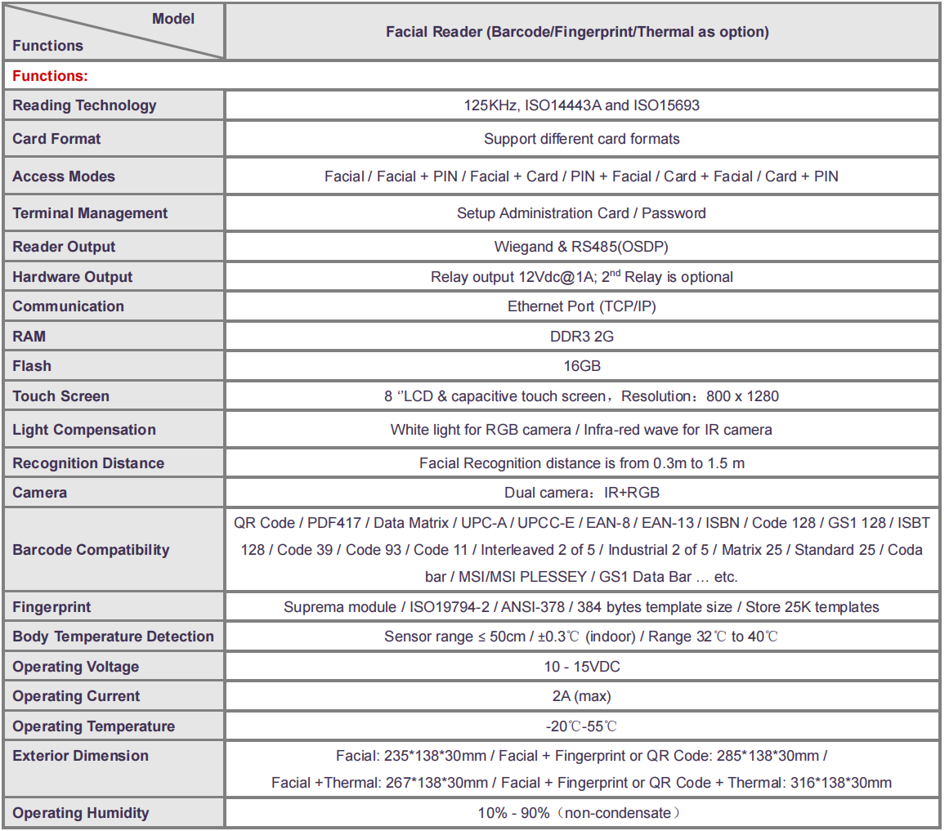Click the Recognition Distance label
The width and height of the screenshot is (949, 831).
pyautogui.click(x=88, y=463)
